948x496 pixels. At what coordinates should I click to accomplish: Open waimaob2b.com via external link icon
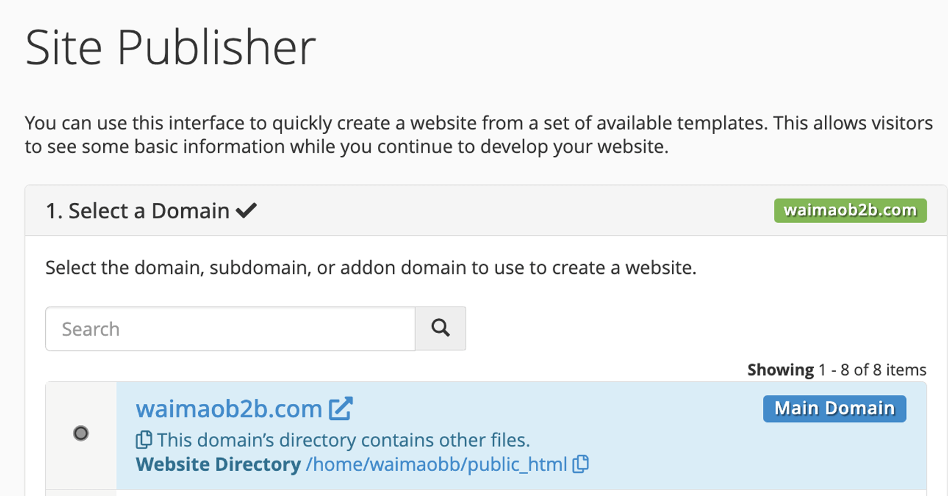[341, 408]
